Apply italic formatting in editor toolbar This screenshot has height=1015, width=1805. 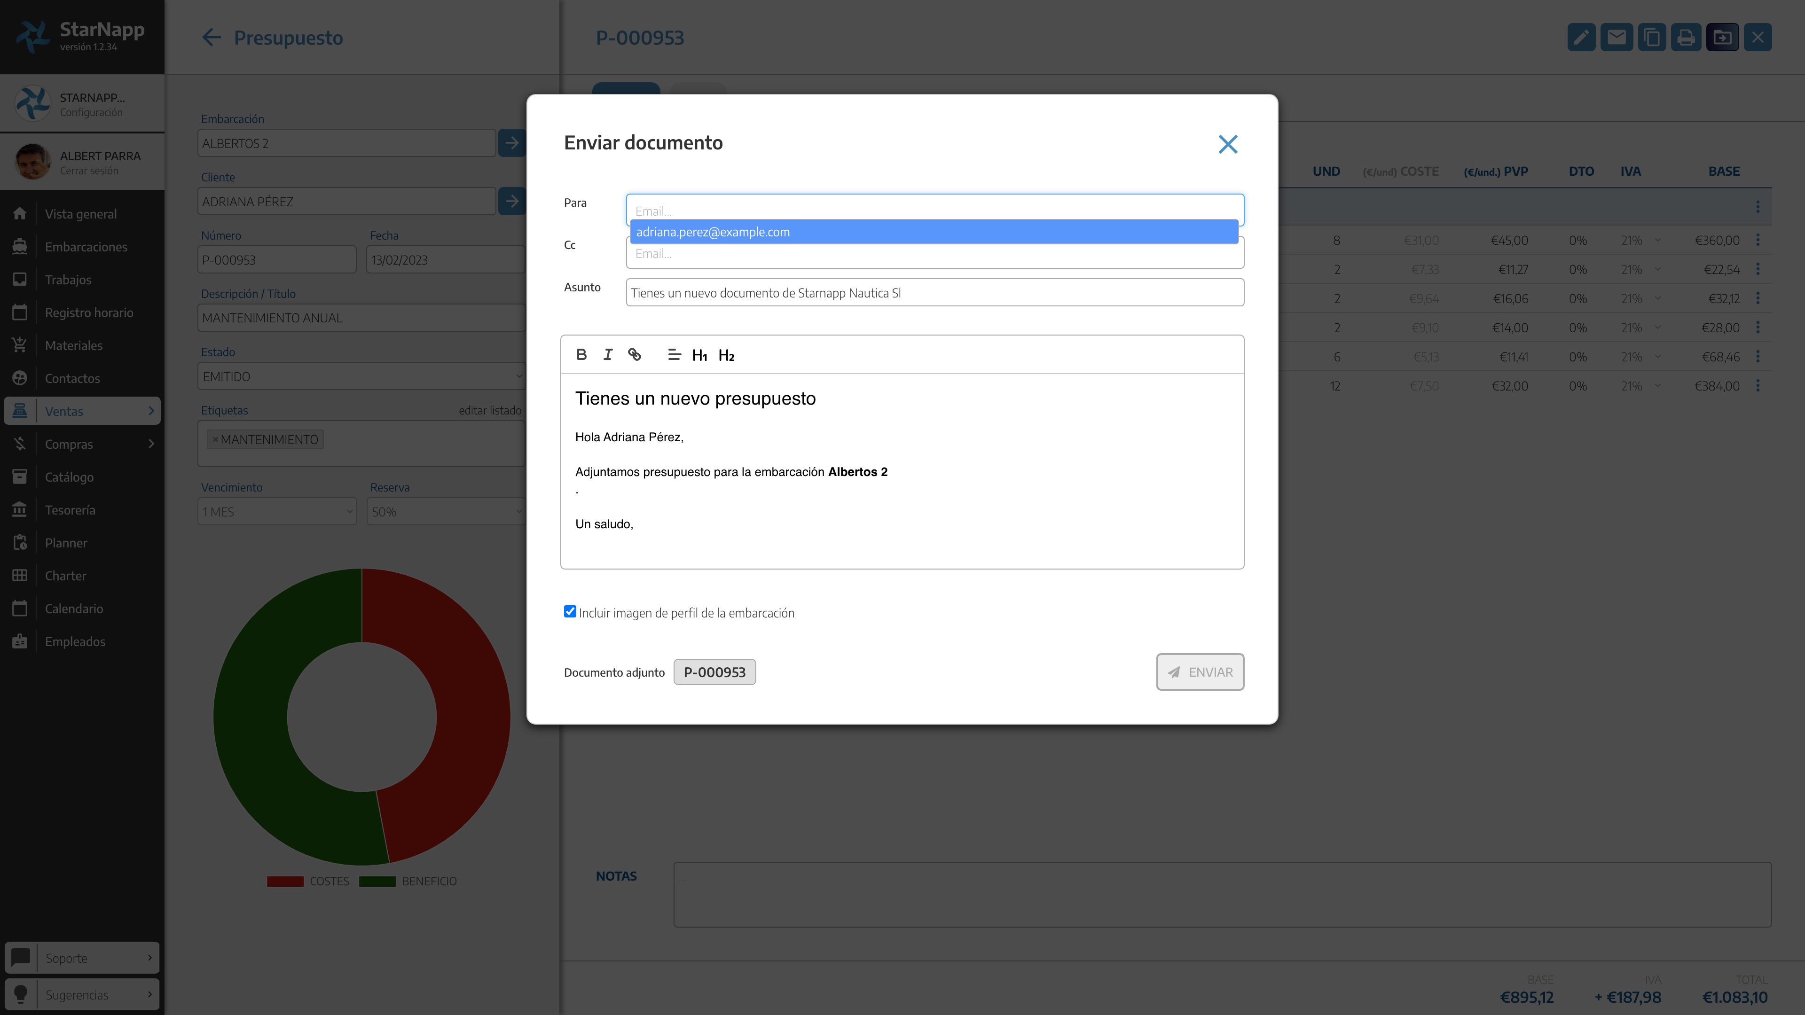pyautogui.click(x=607, y=354)
